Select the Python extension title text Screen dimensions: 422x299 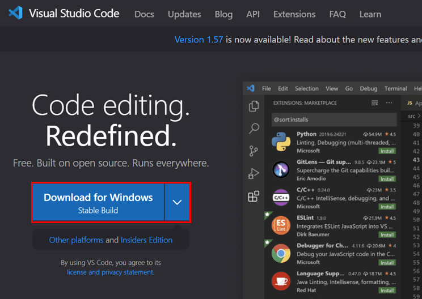click(x=306, y=134)
